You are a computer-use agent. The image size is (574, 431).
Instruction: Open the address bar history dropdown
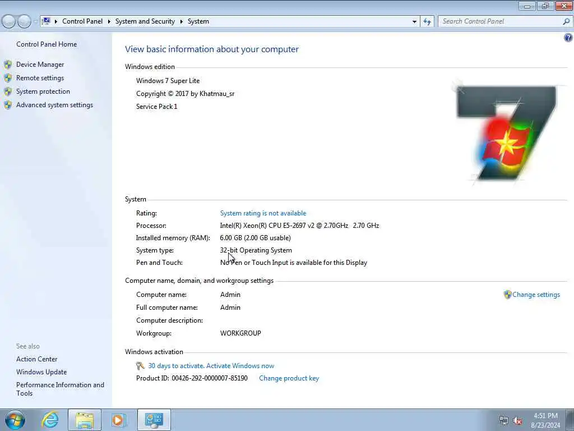414,21
